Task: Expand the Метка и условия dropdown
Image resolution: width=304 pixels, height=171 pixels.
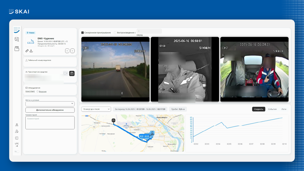Action: pos(50,104)
